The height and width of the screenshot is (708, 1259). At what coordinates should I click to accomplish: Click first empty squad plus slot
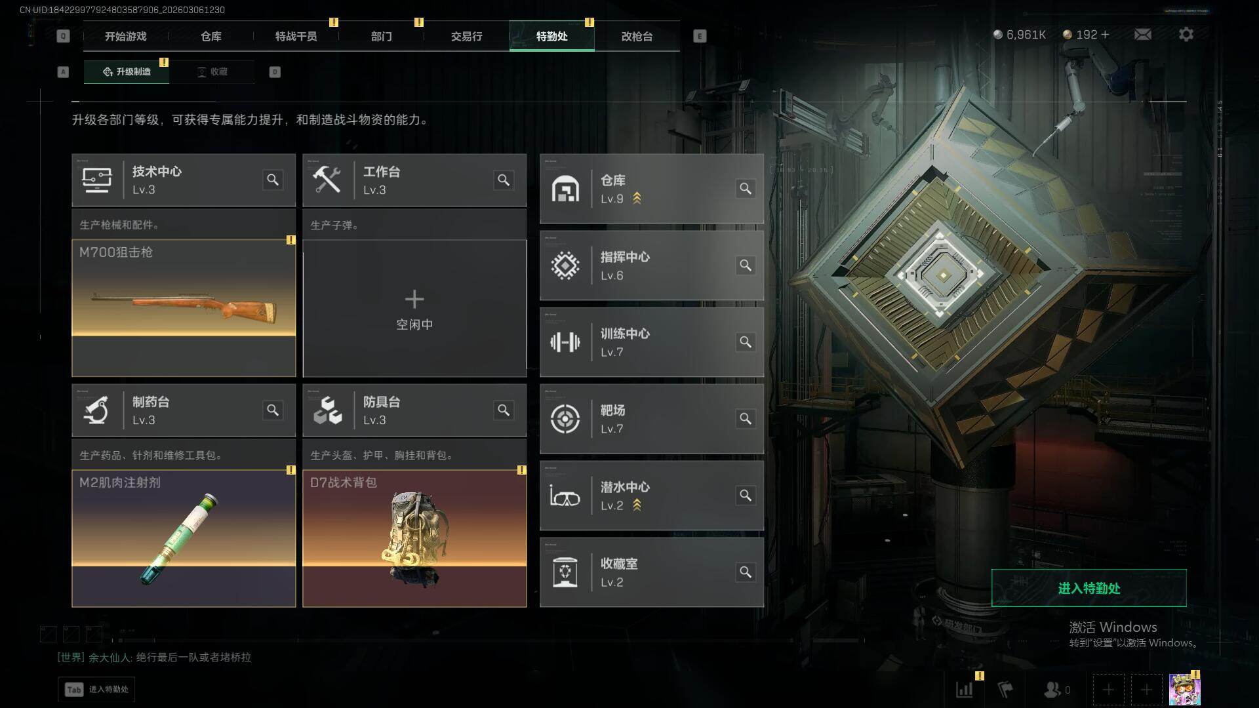1108,690
